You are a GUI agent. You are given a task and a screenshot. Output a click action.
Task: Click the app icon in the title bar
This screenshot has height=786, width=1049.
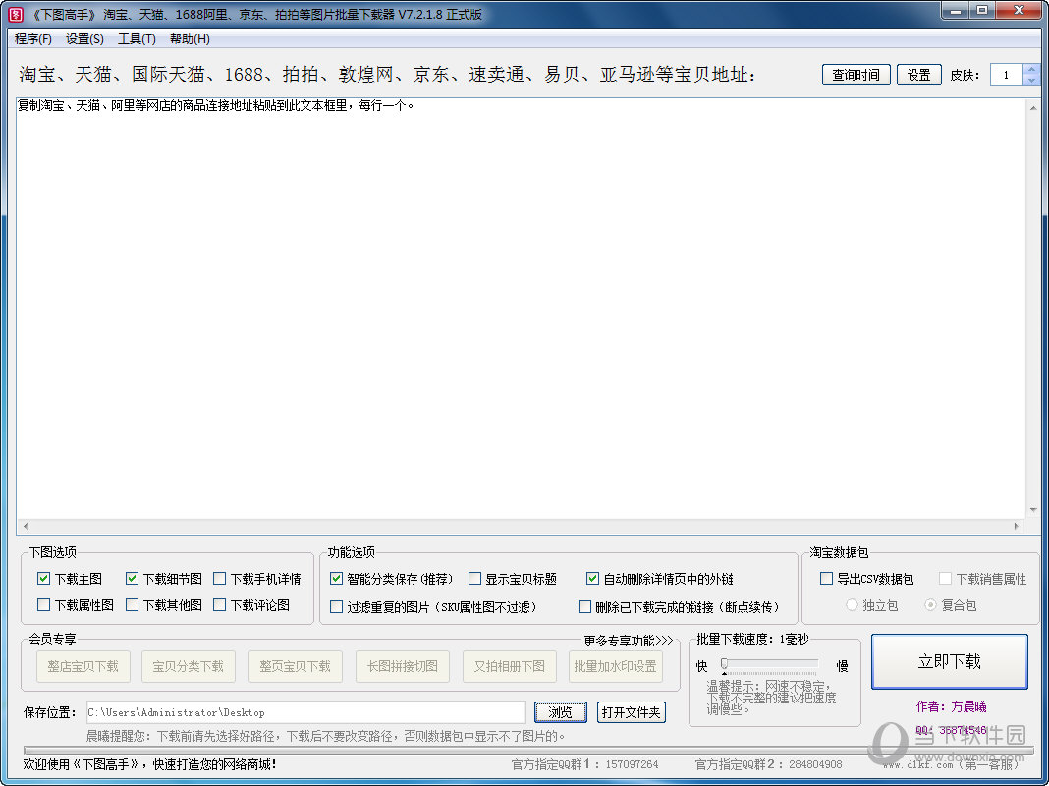click(15, 14)
